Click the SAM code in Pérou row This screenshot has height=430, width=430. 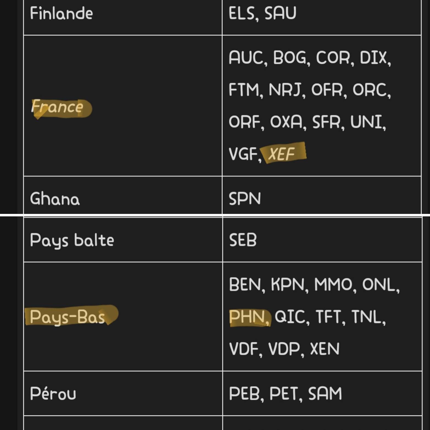coord(325,394)
